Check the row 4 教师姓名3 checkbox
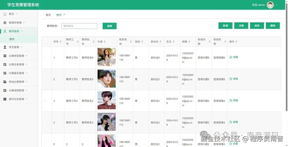 [x=45, y=123]
